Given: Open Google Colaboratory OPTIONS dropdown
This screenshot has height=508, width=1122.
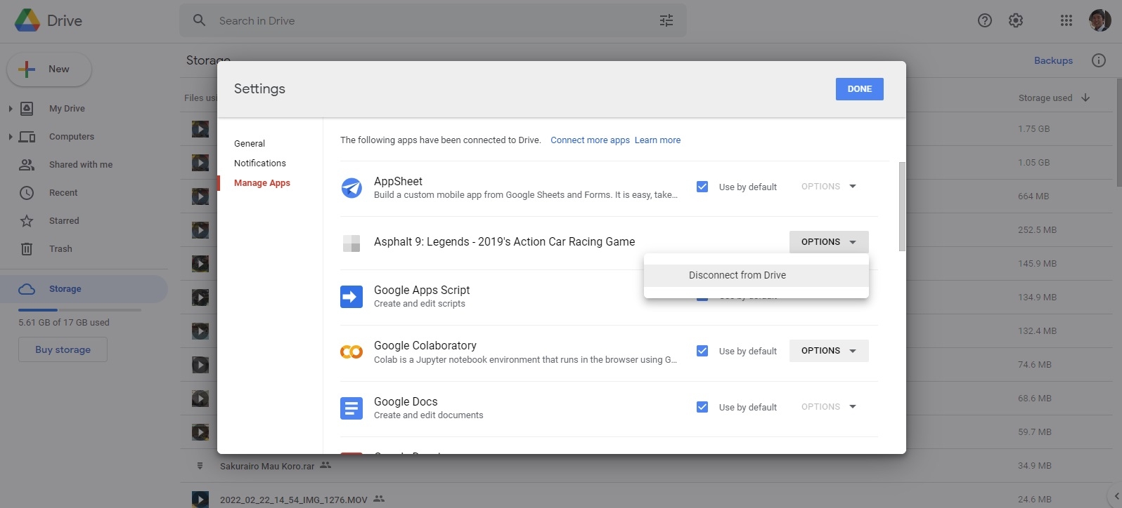Looking at the screenshot, I should coord(829,351).
